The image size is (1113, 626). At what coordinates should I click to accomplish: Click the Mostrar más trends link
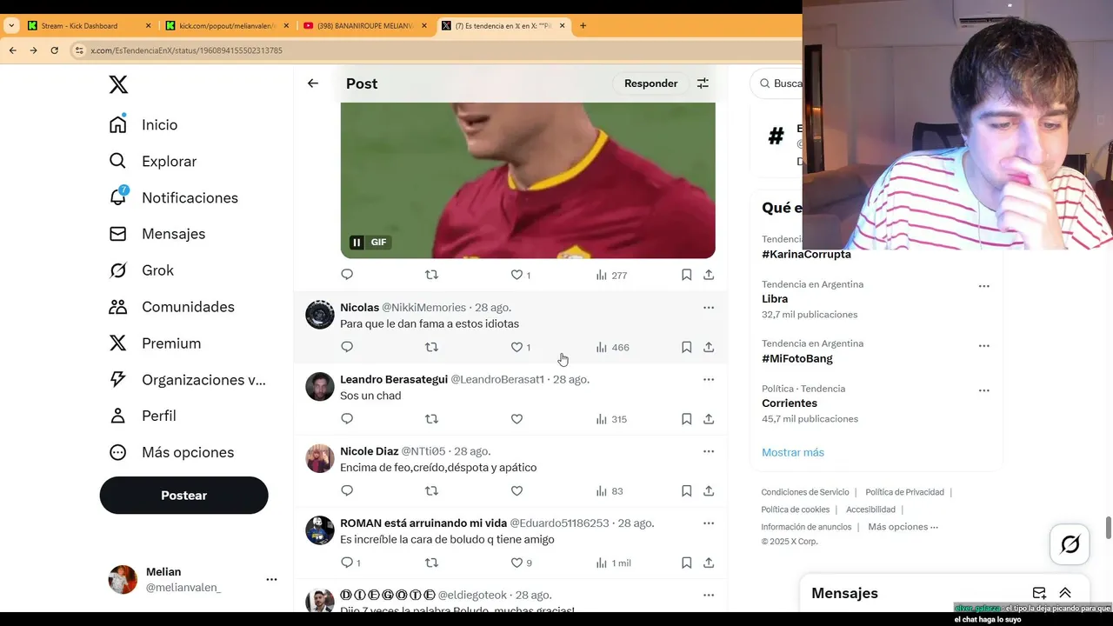pyautogui.click(x=793, y=452)
